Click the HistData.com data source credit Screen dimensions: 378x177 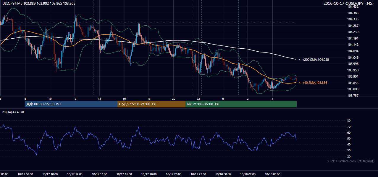pyautogui.click(x=351, y=161)
